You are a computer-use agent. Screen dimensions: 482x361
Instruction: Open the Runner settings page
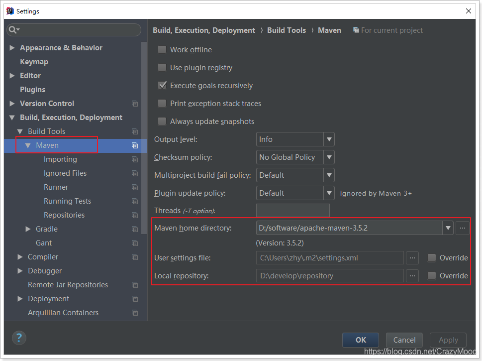pos(56,187)
